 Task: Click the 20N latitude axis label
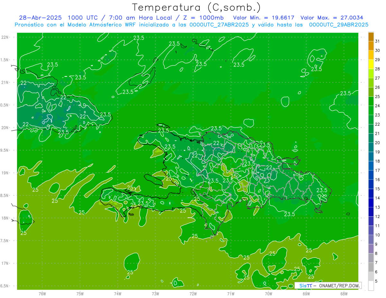click(x=5, y=128)
